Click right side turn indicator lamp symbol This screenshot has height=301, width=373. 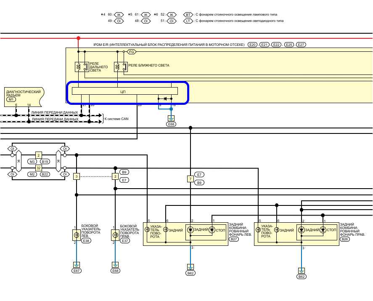tap(115, 235)
